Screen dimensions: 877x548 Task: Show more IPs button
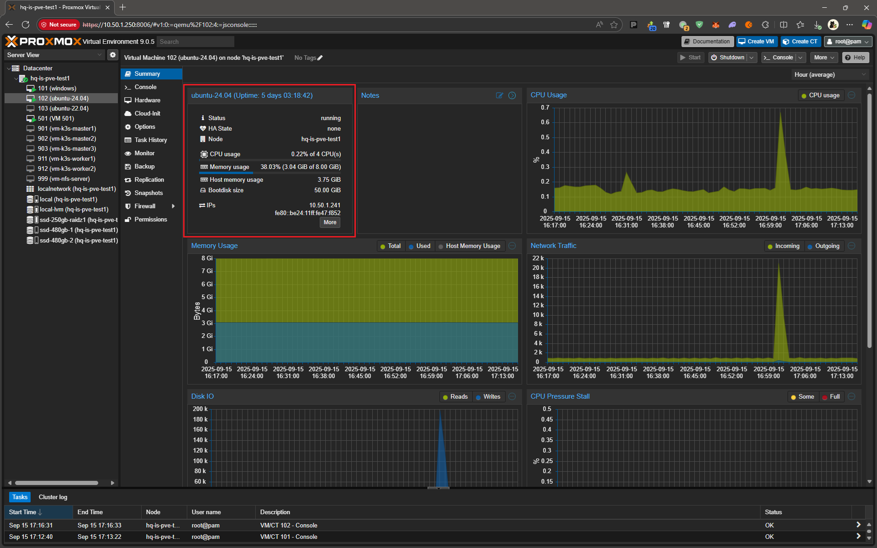(x=330, y=222)
